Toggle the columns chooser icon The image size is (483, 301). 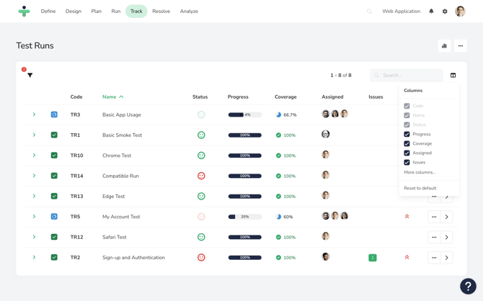[453, 76]
